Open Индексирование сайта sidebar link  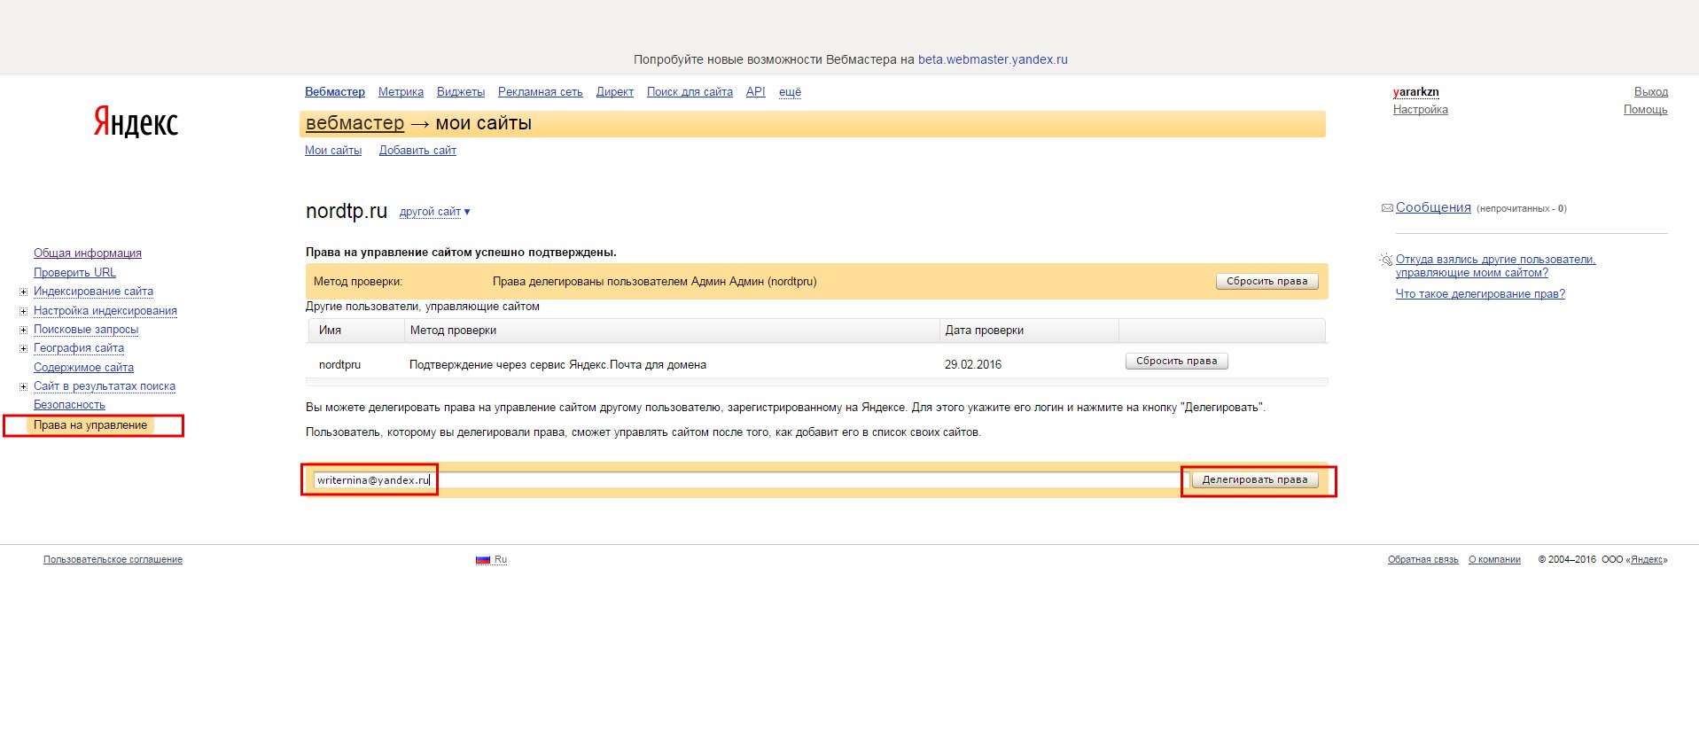pos(93,292)
